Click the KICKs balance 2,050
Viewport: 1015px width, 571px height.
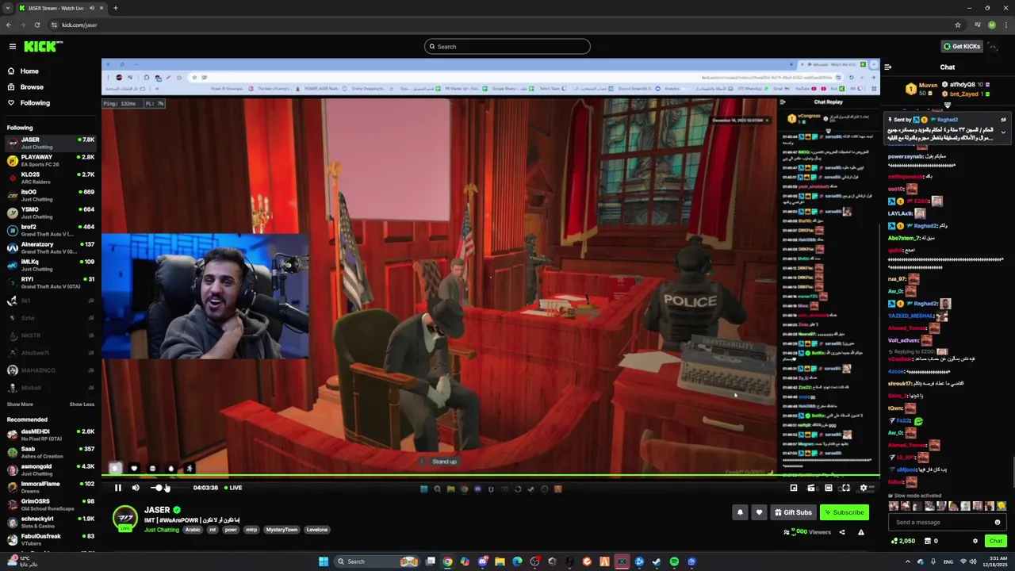(x=903, y=541)
